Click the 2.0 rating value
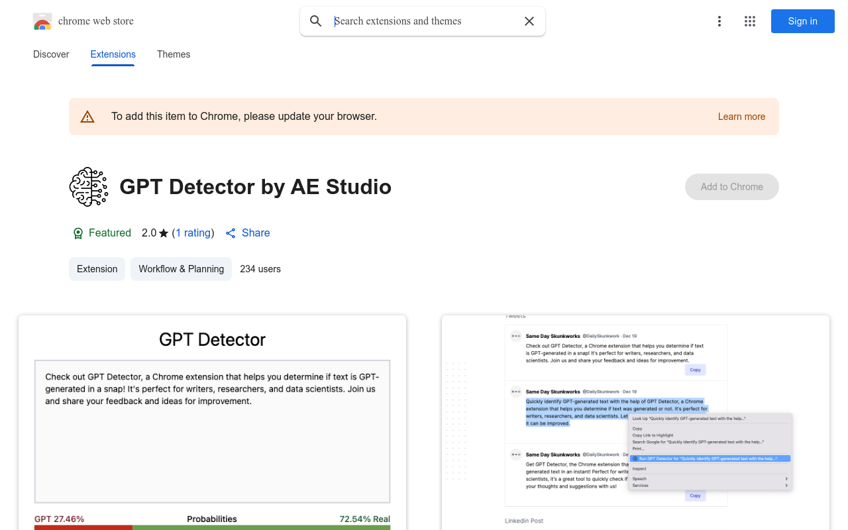 tap(149, 233)
